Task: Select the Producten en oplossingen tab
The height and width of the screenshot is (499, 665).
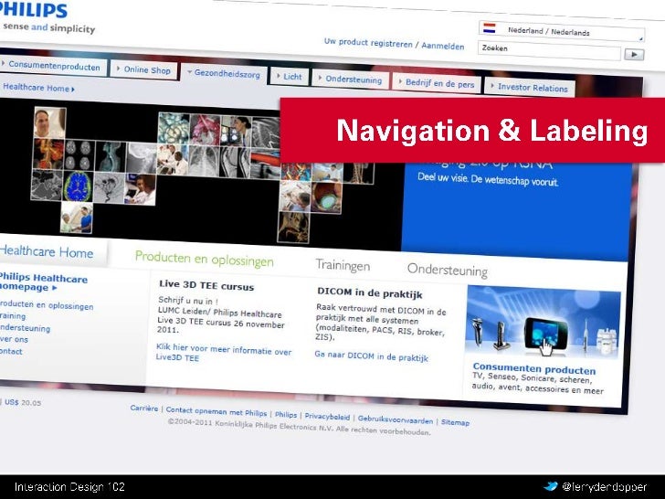Action: pyautogui.click(x=204, y=259)
